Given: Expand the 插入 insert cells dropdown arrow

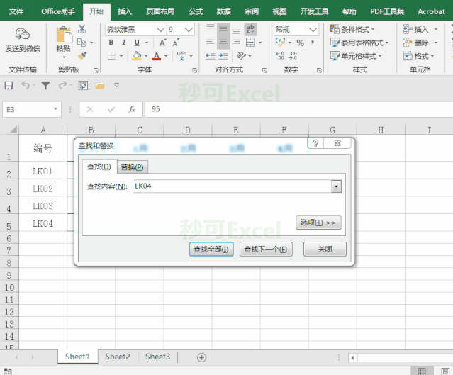Looking at the screenshot, I should (436, 29).
